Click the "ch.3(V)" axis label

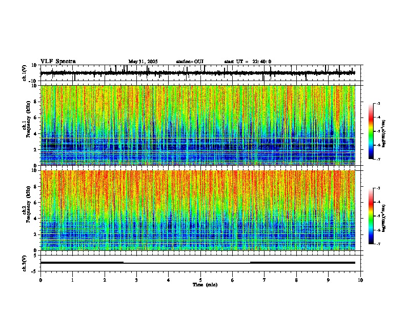pos(25,263)
